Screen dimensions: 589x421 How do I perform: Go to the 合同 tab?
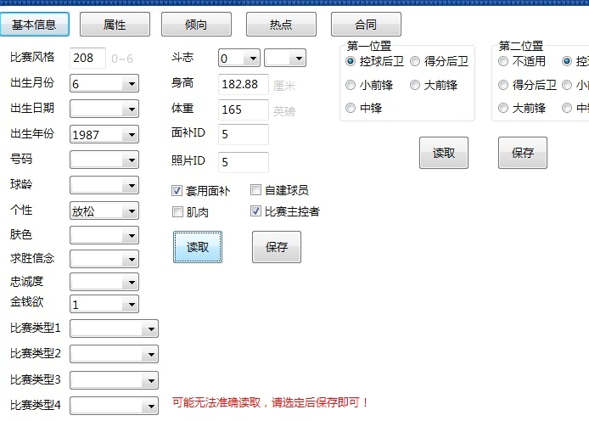pos(366,25)
